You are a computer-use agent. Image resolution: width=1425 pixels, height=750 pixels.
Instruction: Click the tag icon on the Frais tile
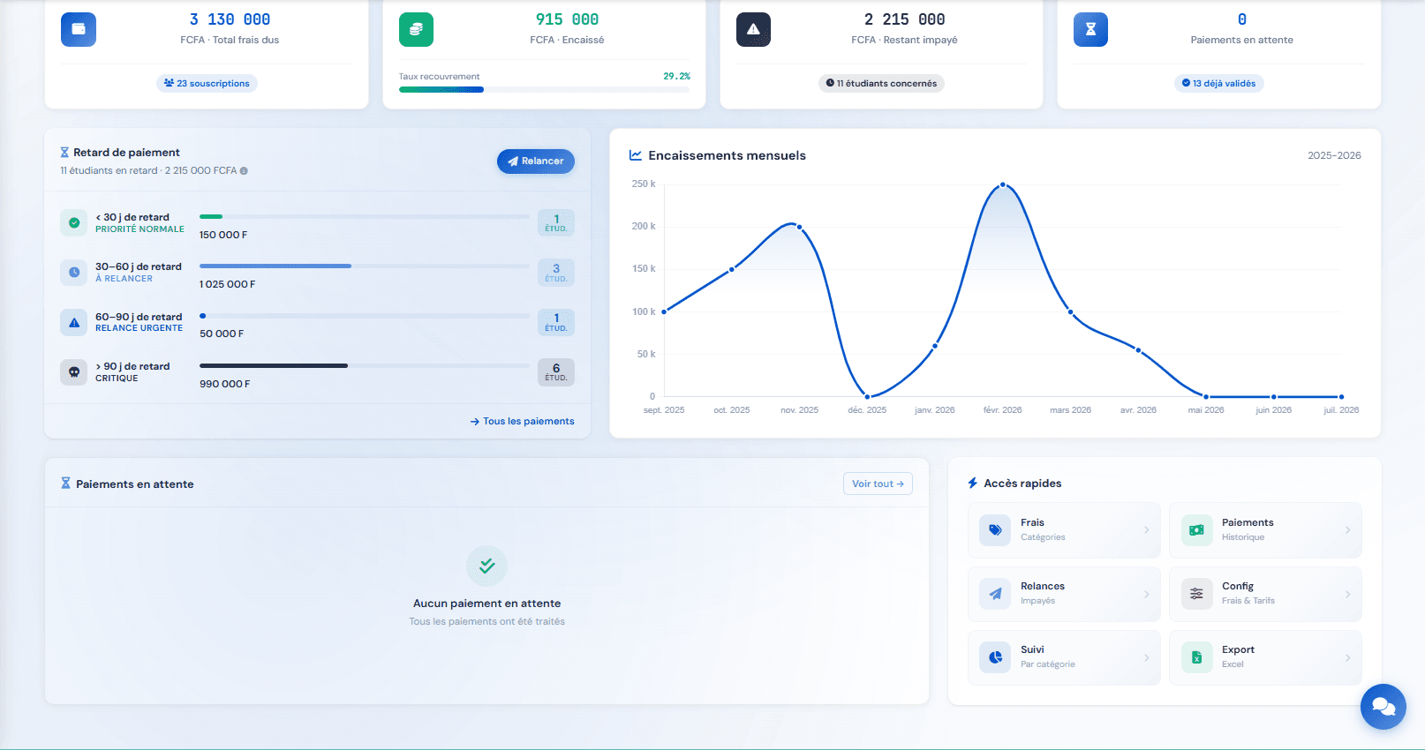click(995, 530)
